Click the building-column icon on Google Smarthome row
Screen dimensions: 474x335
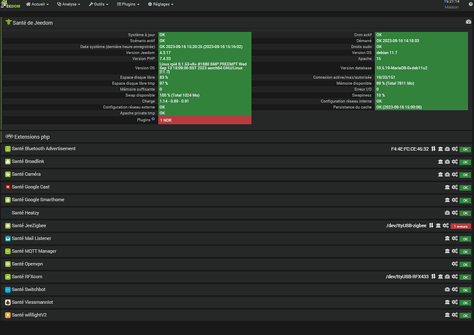(447, 200)
